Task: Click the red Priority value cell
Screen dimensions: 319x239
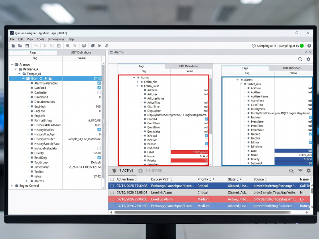Action: click(190, 161)
